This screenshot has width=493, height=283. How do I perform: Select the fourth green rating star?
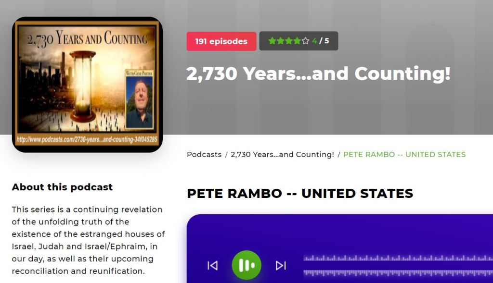coord(297,41)
